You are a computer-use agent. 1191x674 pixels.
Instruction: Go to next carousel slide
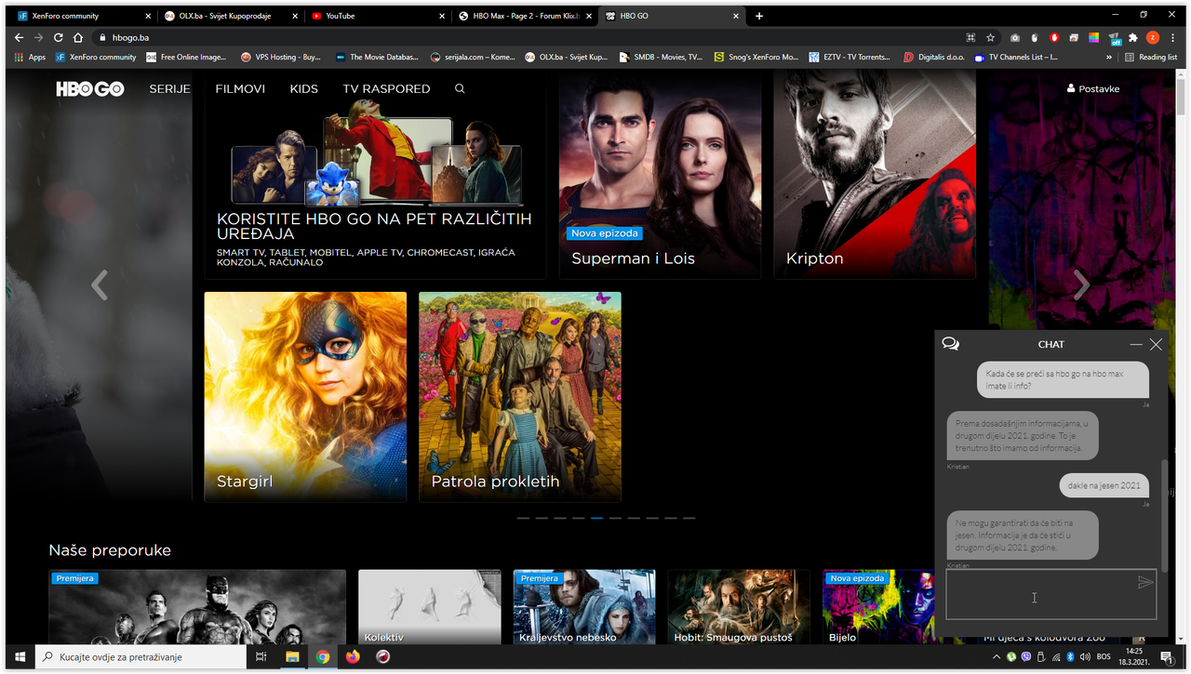click(1081, 284)
